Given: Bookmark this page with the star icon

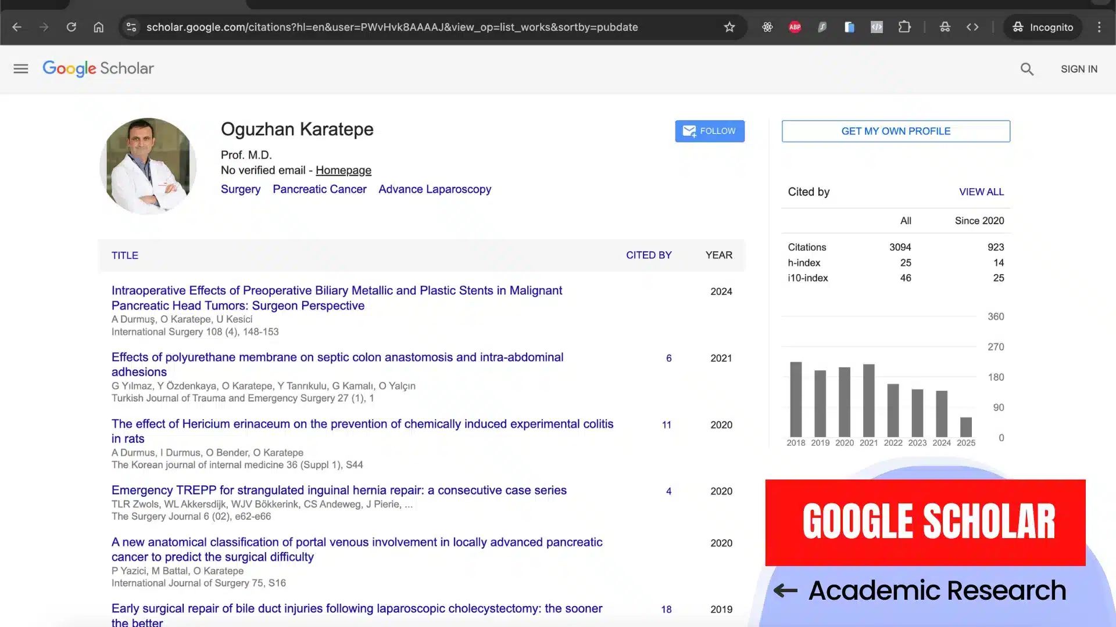Looking at the screenshot, I should [729, 27].
